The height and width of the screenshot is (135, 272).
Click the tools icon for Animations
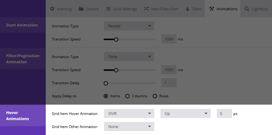pos(211,9)
